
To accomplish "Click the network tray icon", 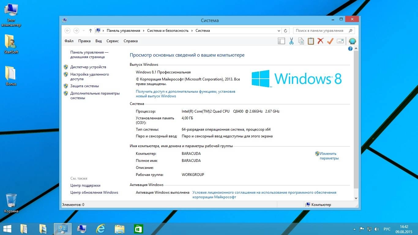I will click(369, 229).
